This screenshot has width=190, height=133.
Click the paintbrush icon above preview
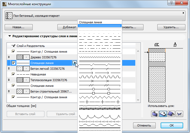pyautogui.click(x=175, y=45)
